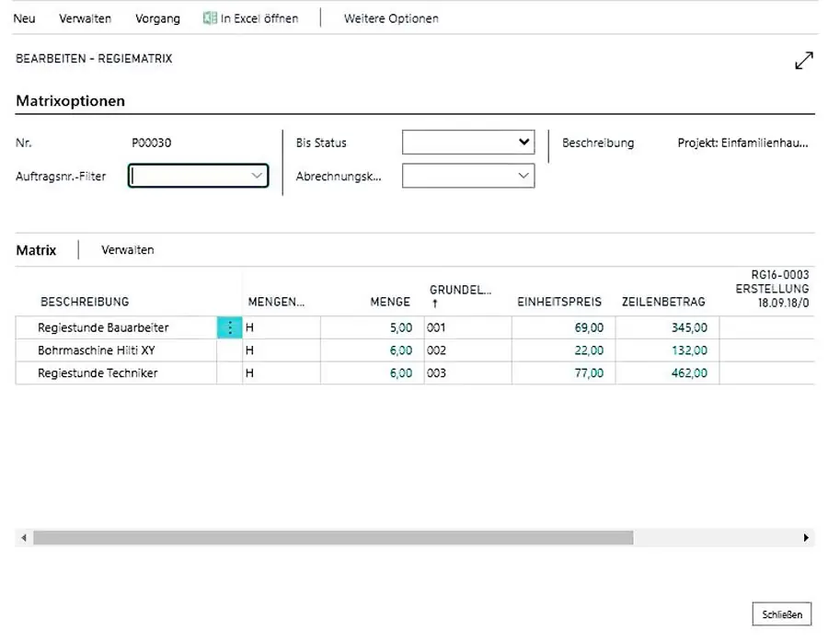This screenshot has height=642, width=828.
Task: Click the left arrow of horizontal scrollbar
Action: click(24, 538)
